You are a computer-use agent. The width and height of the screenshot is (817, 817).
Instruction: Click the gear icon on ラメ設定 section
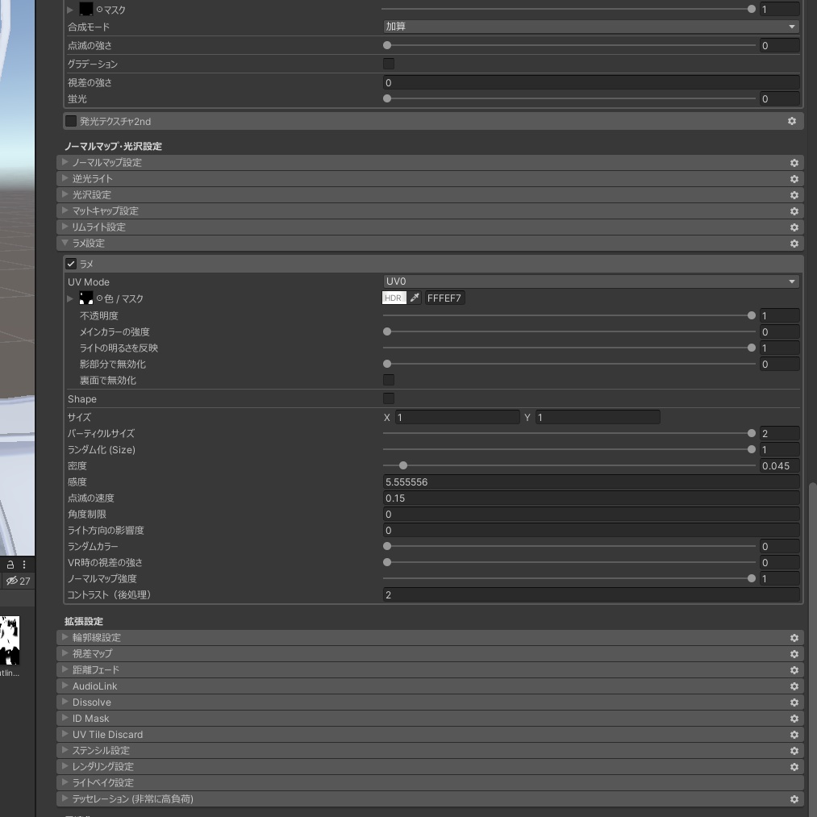coord(794,243)
